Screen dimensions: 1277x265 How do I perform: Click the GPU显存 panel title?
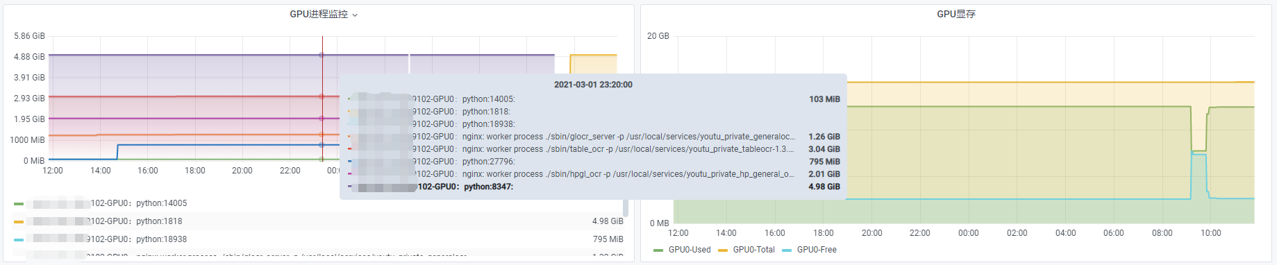(956, 14)
